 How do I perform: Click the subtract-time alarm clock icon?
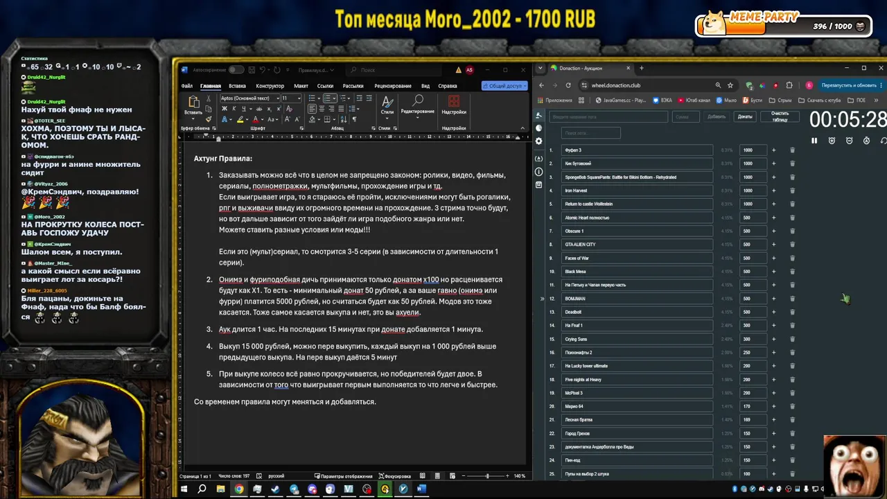pos(849,141)
